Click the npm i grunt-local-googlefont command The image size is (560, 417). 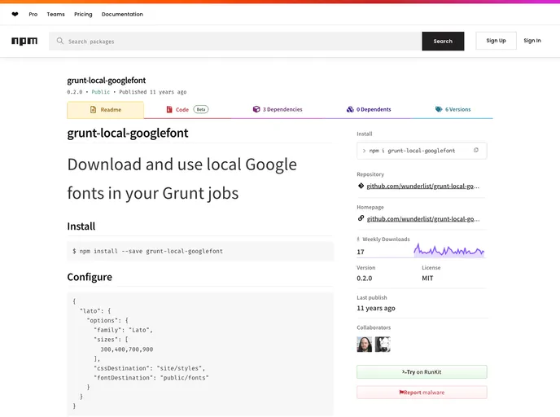[x=412, y=151]
